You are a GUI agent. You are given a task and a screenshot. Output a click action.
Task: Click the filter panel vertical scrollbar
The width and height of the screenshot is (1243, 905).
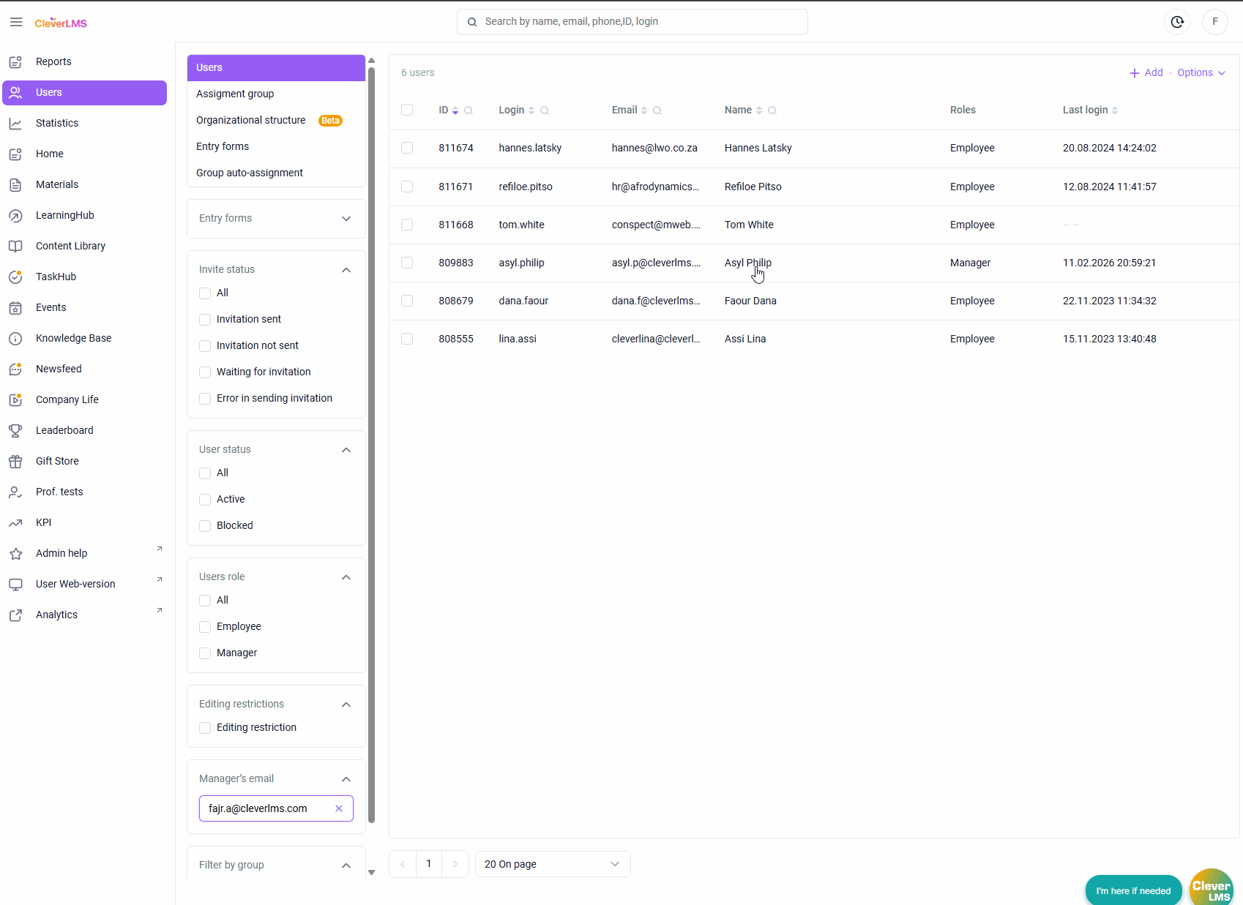click(x=371, y=439)
